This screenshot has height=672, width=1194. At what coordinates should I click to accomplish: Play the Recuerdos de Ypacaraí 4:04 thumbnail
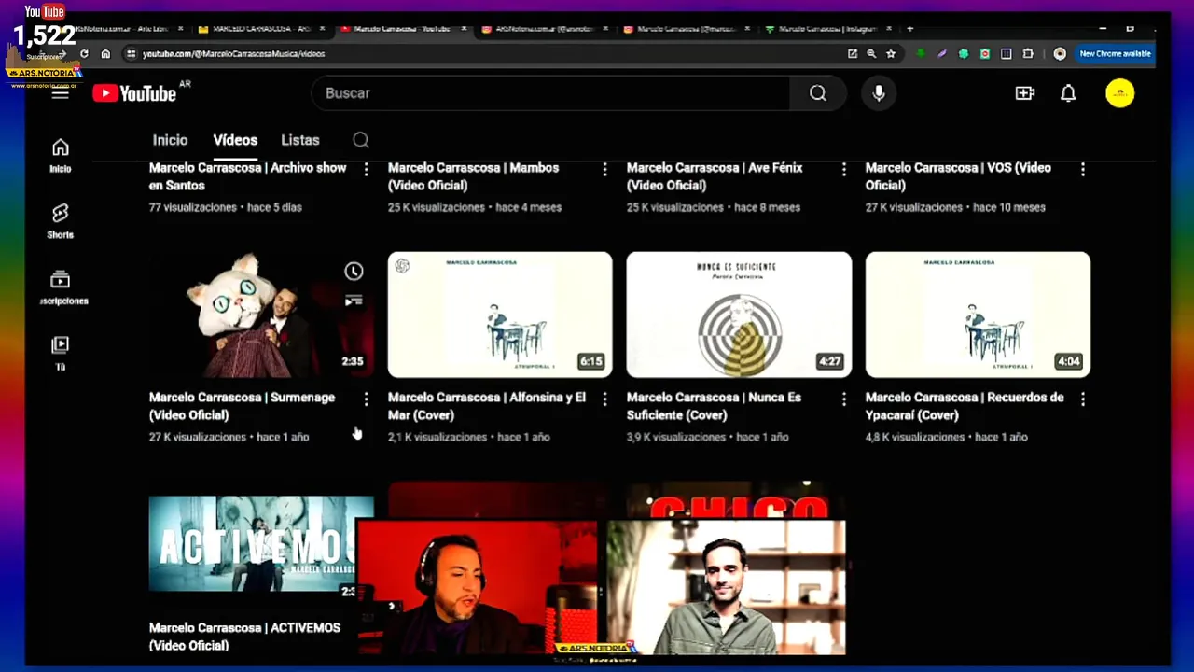(x=978, y=315)
